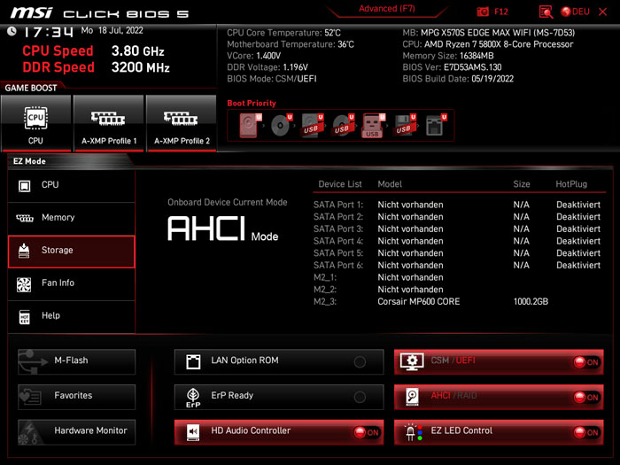Click the HotPlug column header
Screen dimensions: 620x465
coord(571,184)
